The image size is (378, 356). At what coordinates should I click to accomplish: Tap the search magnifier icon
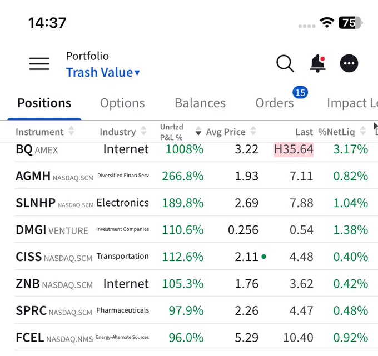(285, 63)
